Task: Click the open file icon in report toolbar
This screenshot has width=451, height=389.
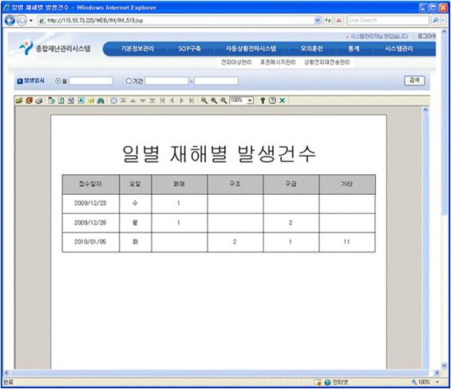Action: coord(19,101)
